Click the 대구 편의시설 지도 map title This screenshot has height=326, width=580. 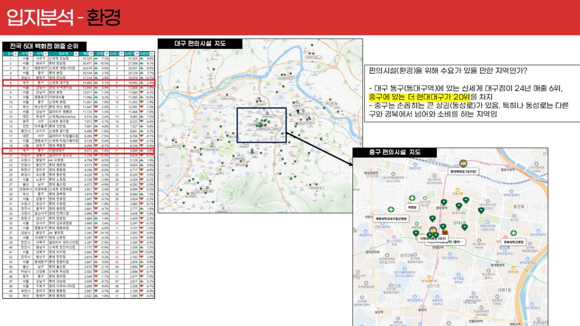(200, 44)
